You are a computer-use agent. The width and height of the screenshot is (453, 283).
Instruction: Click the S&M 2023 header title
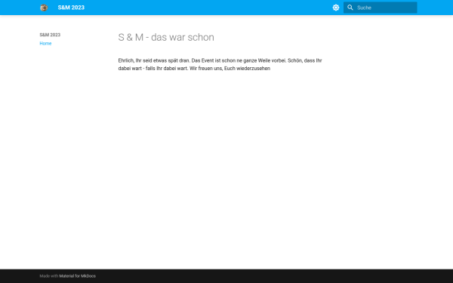tap(71, 8)
